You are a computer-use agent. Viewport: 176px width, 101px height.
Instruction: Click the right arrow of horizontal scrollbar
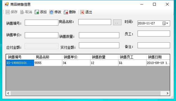[x=168, y=93]
